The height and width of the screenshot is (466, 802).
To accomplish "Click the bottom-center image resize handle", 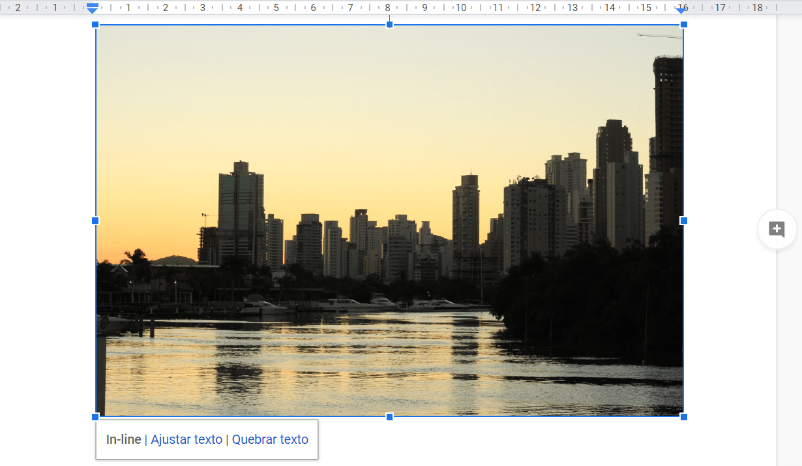I will (389, 416).
